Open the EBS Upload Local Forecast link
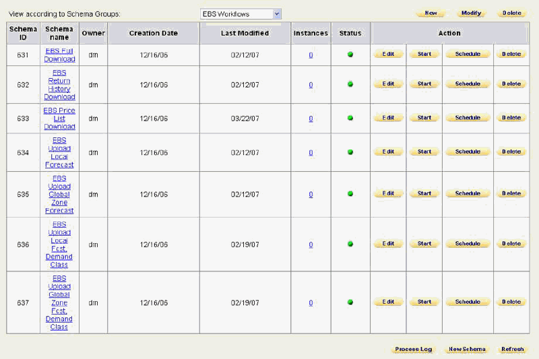This screenshot has height=359, width=539. [59, 152]
